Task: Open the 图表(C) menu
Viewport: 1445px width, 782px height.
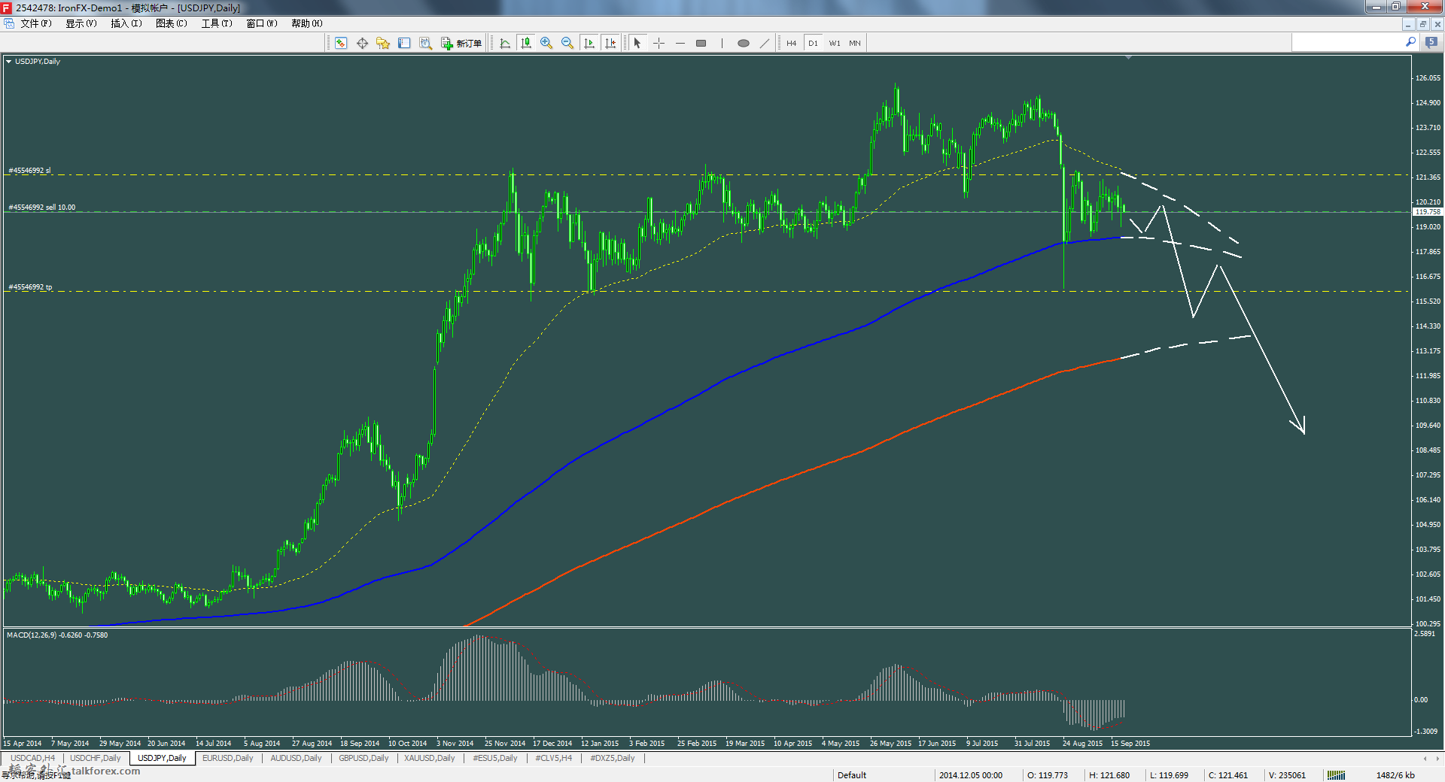Action: 172,23
